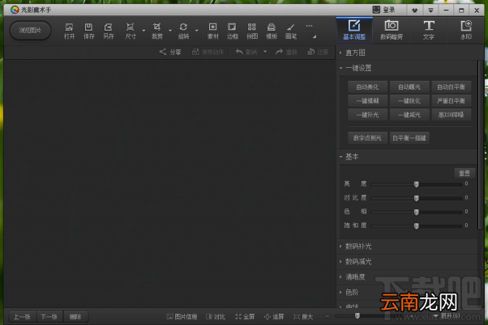488x325 pixels.
Task: Open dropdown arrow next to 尺寸
Action: [x=143, y=31]
